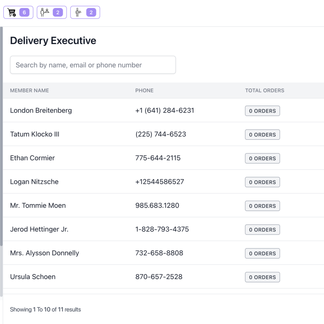Viewport: 324px width, 324px height.
Task: Click Mr. Tommie Moen's 0 Orders badge
Action: [x=262, y=206]
